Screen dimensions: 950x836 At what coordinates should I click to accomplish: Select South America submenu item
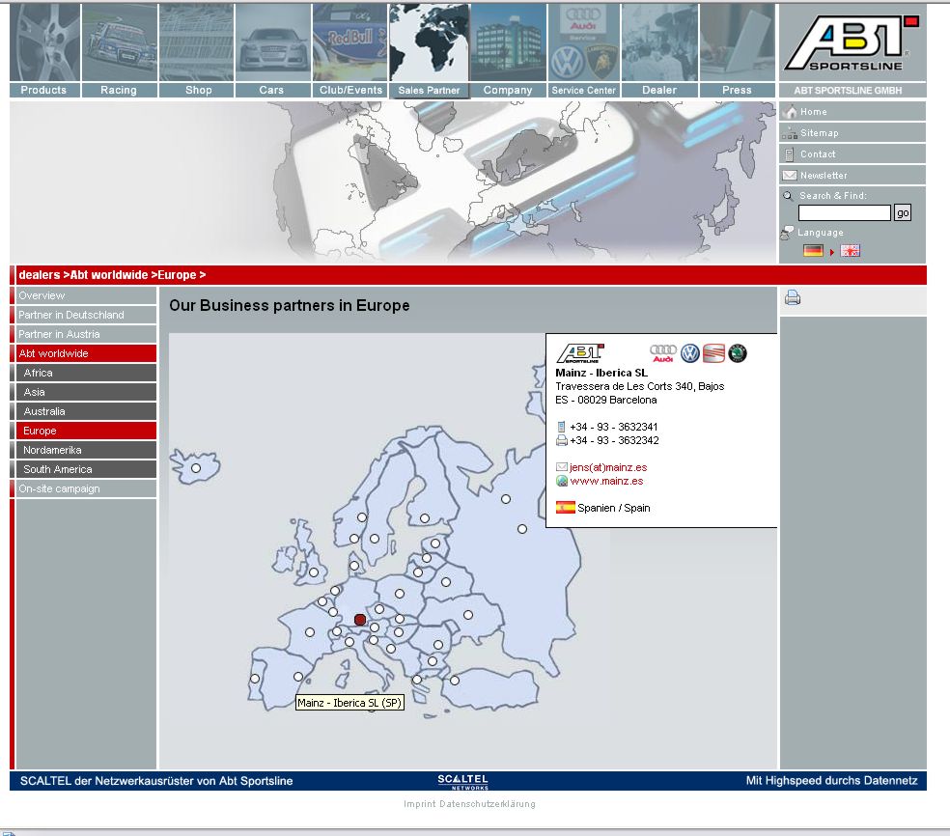84,469
